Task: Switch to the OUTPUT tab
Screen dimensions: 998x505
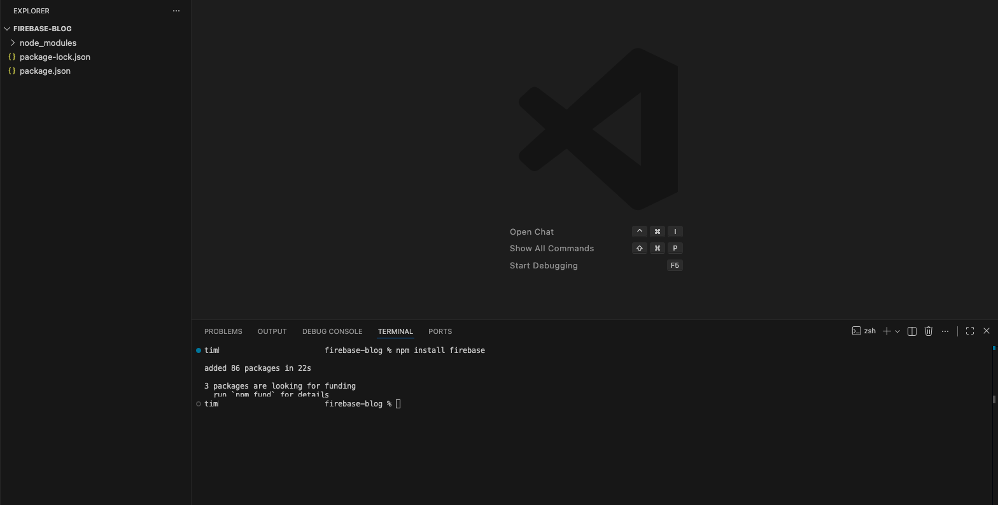Action: (272, 331)
